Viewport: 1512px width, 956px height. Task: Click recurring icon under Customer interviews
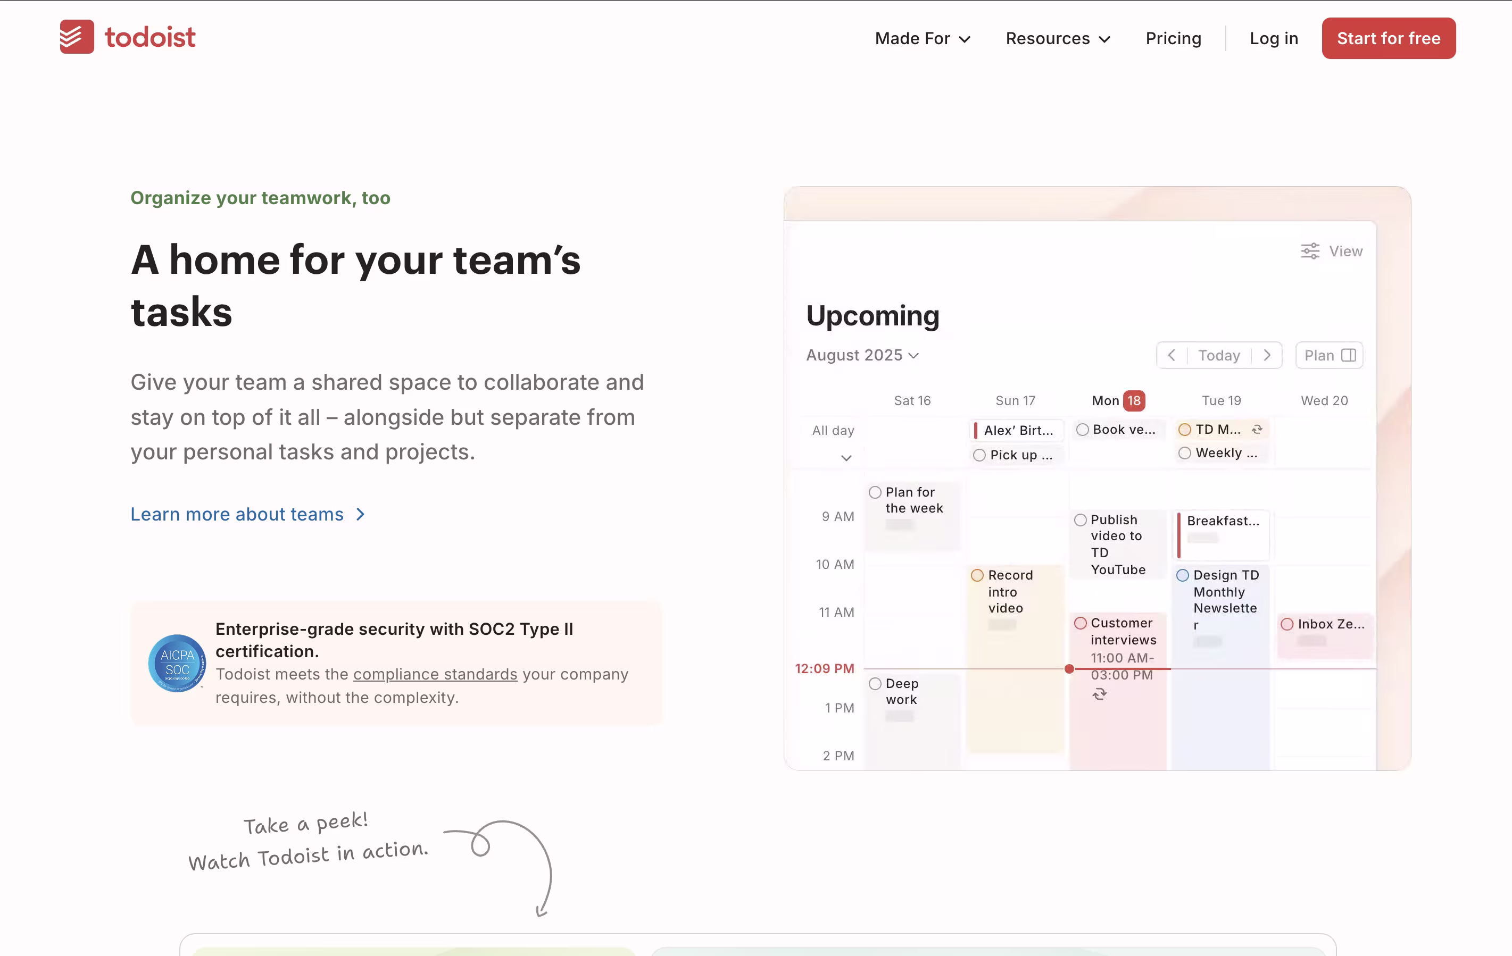[x=1099, y=694]
